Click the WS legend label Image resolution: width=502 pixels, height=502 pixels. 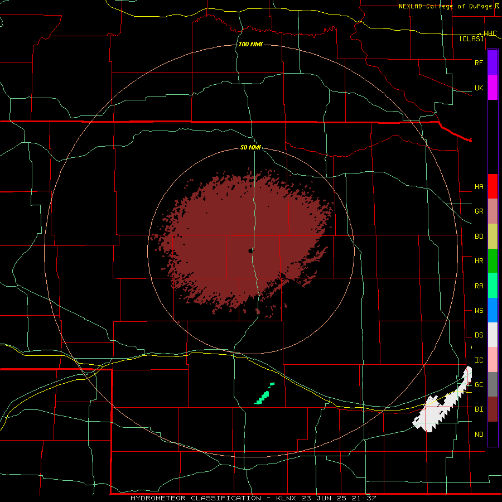479,311
